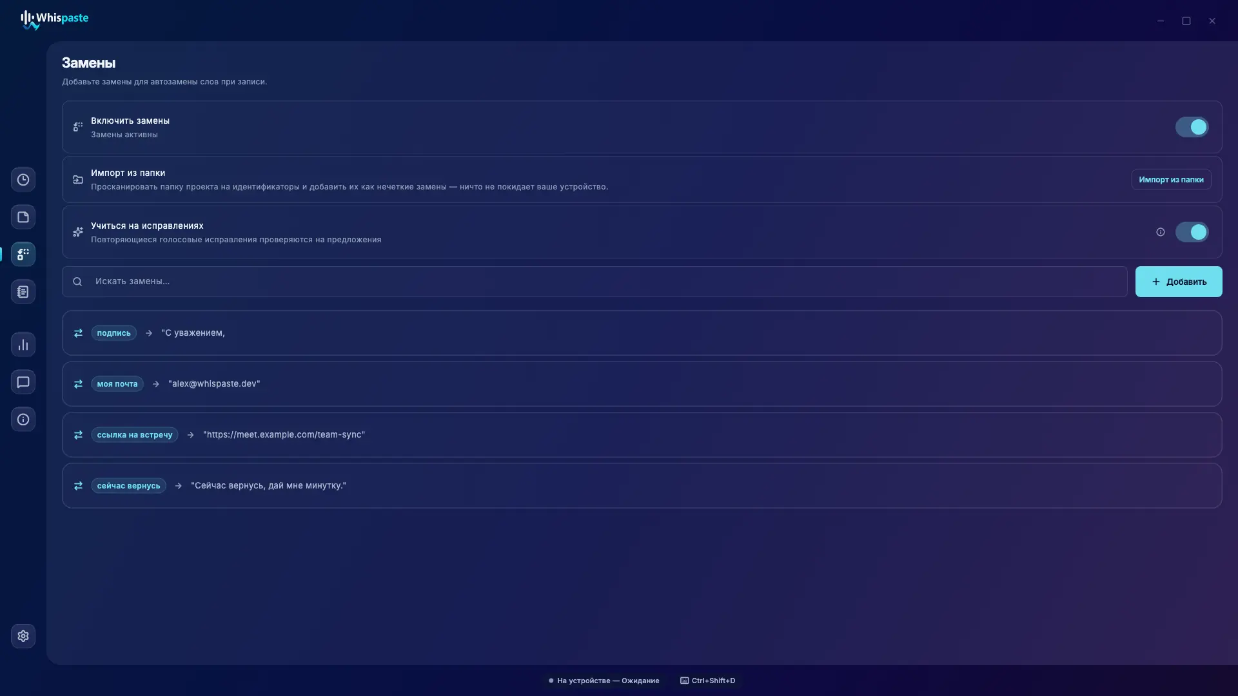The width and height of the screenshot is (1238, 696).
Task: Open the сейчас вернусь replacement row
Action: coord(642,486)
